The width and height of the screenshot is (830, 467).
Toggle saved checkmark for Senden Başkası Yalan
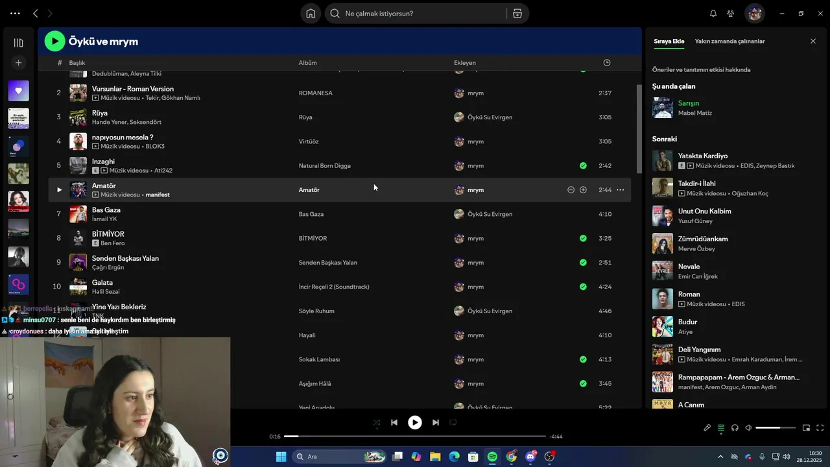pos(583,263)
